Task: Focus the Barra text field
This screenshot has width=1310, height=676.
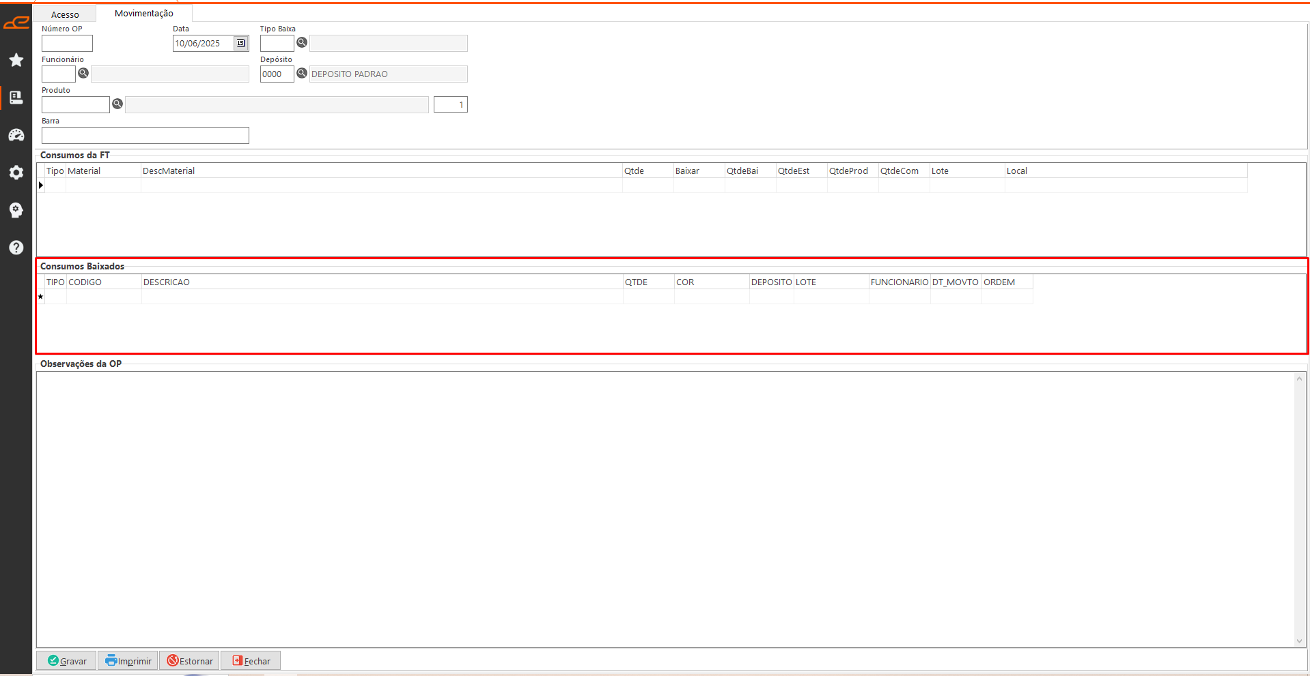Action: point(145,136)
